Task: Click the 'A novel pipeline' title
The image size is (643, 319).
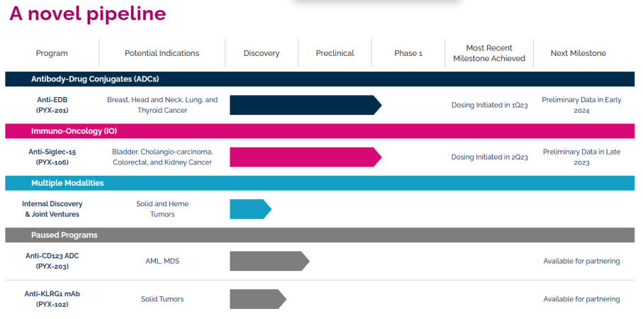Action: [x=87, y=14]
